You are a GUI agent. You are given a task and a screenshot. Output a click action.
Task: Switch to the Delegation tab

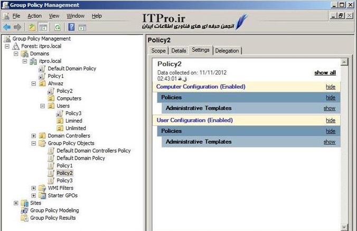click(227, 51)
